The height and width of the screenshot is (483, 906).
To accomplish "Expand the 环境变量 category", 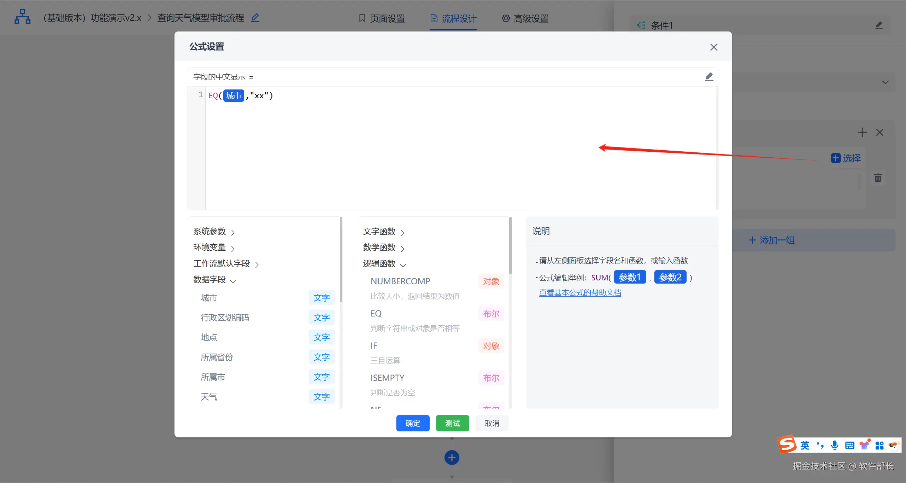I will (x=214, y=248).
